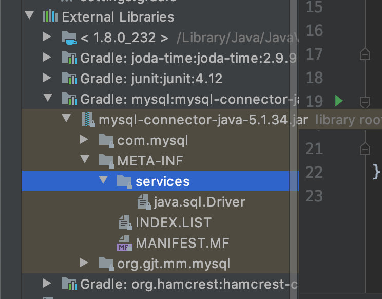This screenshot has height=299, width=382.
Task: Expand the com.mysql package arrow
Action: [x=84, y=139]
